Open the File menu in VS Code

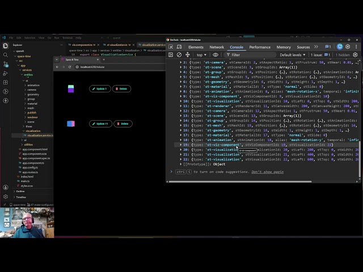tap(11, 38)
